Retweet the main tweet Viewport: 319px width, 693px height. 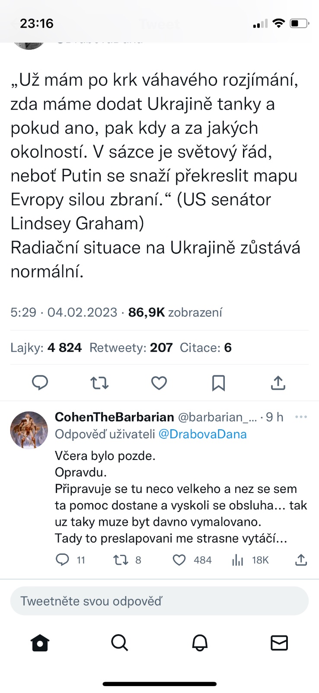coord(99,383)
